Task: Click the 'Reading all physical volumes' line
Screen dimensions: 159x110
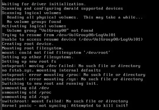Action: click(x=75, y=17)
